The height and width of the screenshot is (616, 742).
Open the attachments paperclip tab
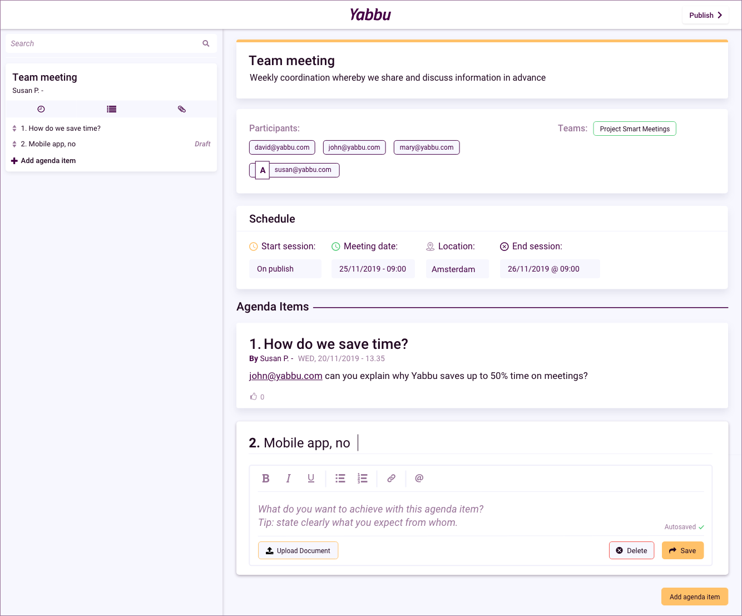[182, 109]
